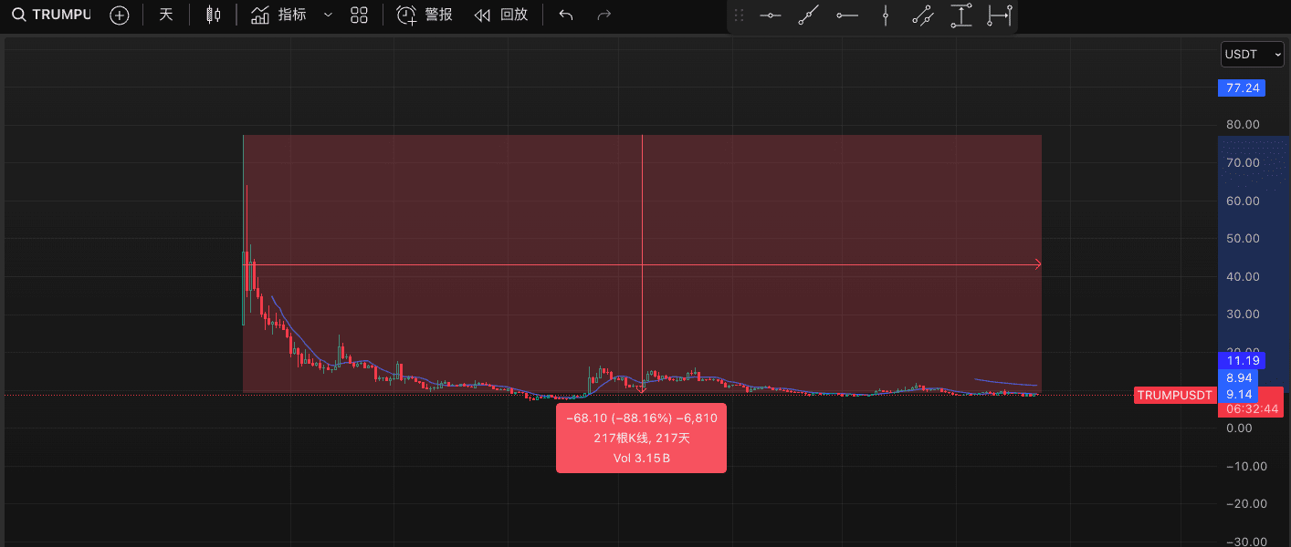The image size is (1291, 547).
Task: Select the parallel channel drawing tool
Action: point(923,15)
